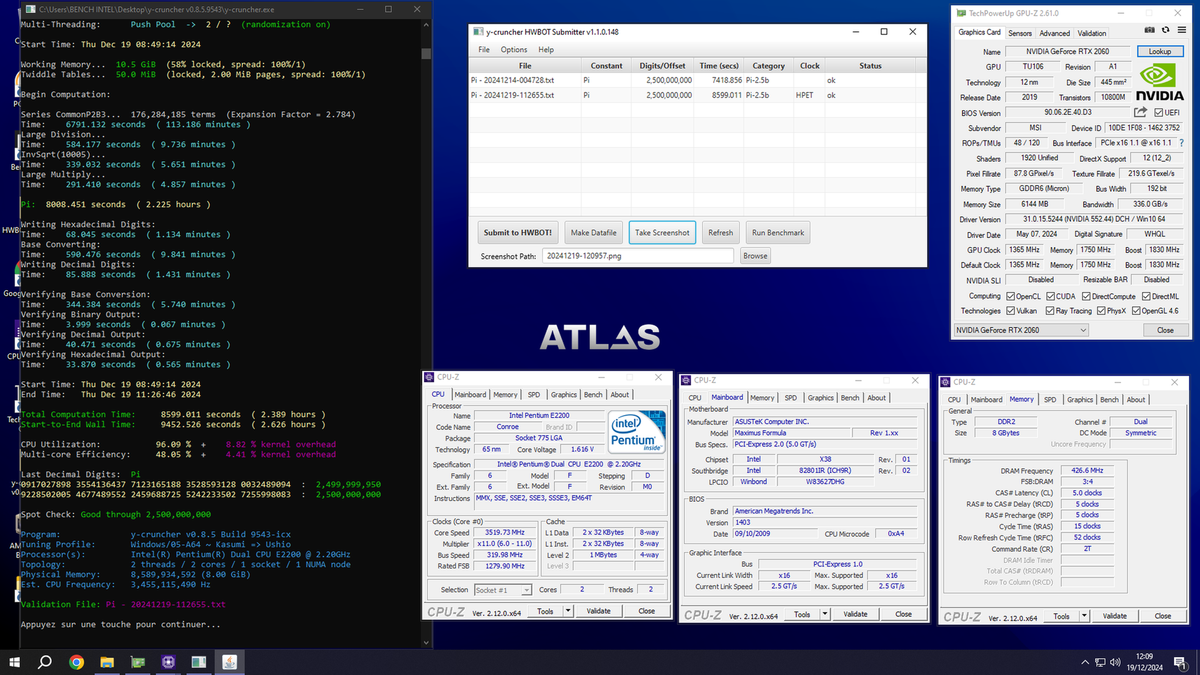This screenshot has height=675, width=1200.
Task: Click the Time (secs) column header
Action: 719,66
